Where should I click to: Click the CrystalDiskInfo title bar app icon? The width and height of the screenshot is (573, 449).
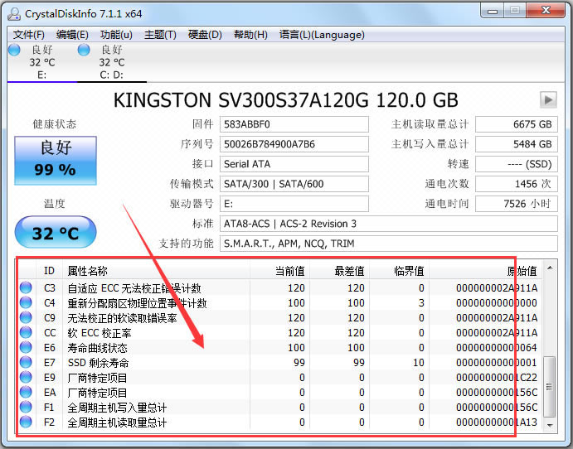pos(14,12)
